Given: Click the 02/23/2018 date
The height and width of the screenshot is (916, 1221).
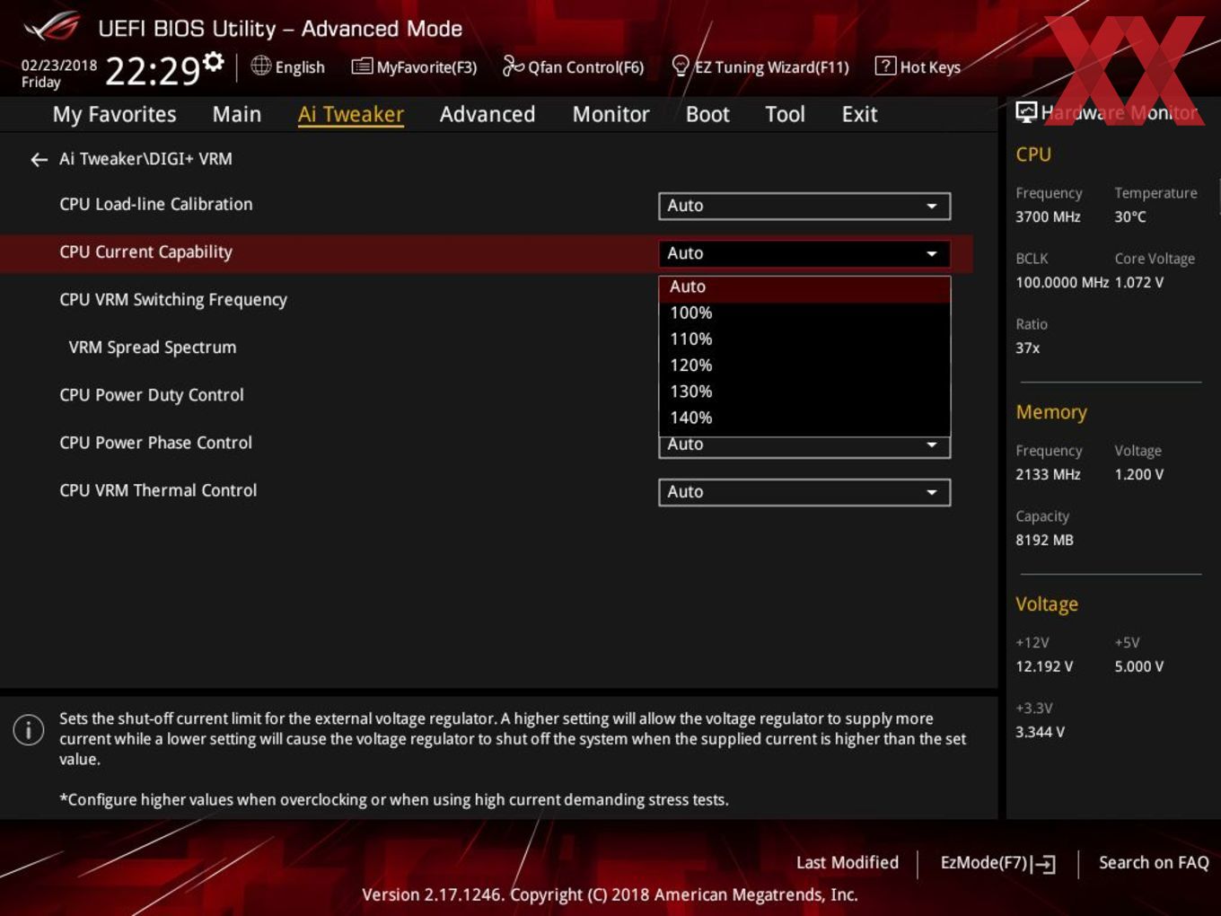Looking at the screenshot, I should (59, 65).
